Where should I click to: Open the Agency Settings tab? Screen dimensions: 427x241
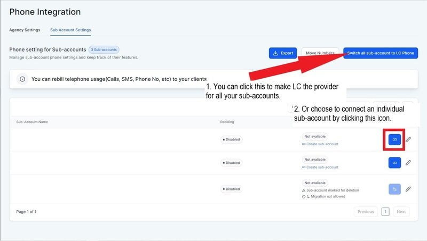(25, 30)
